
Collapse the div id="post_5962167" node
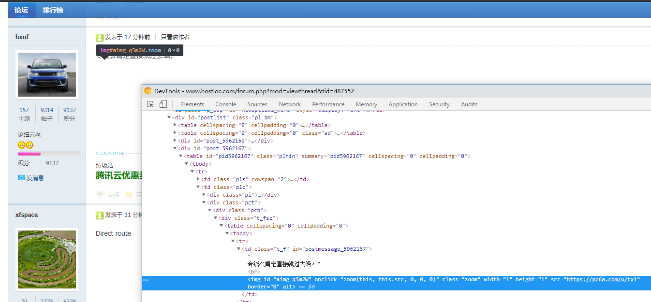click(175, 148)
